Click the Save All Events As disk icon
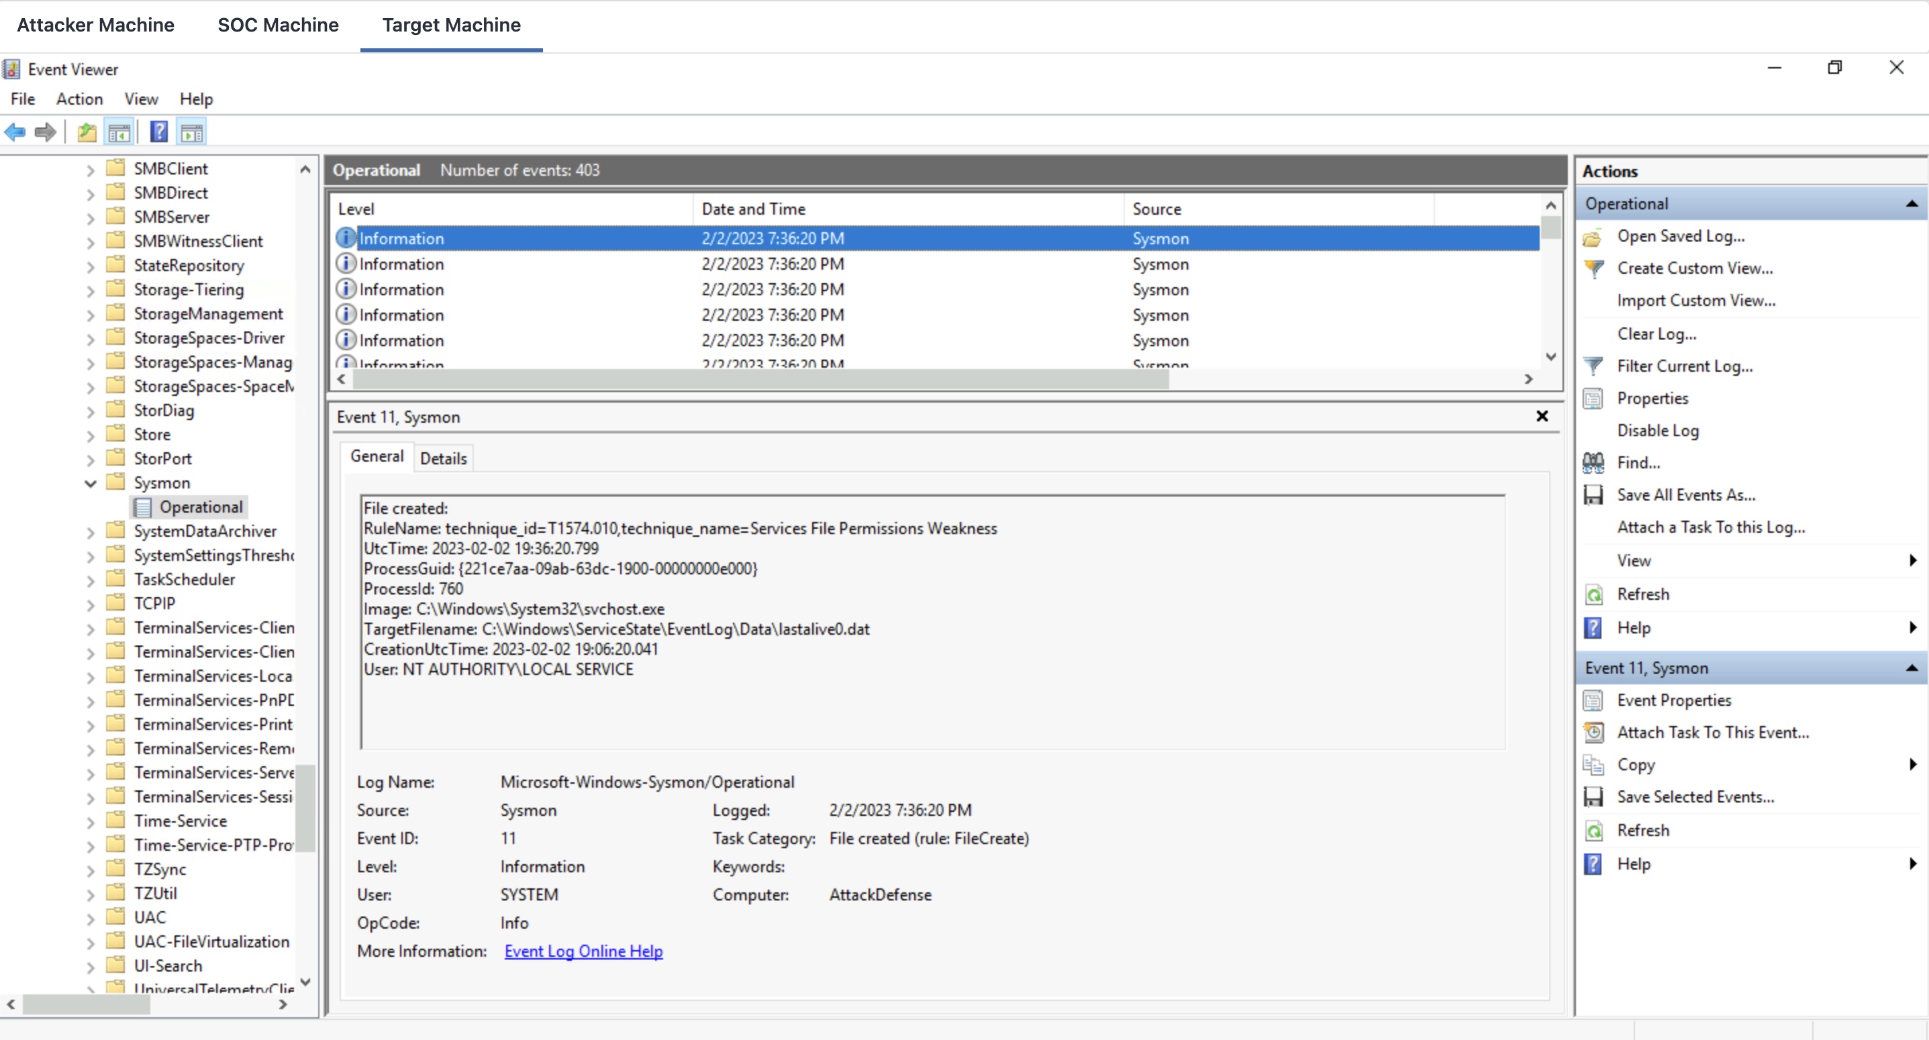 (1593, 495)
